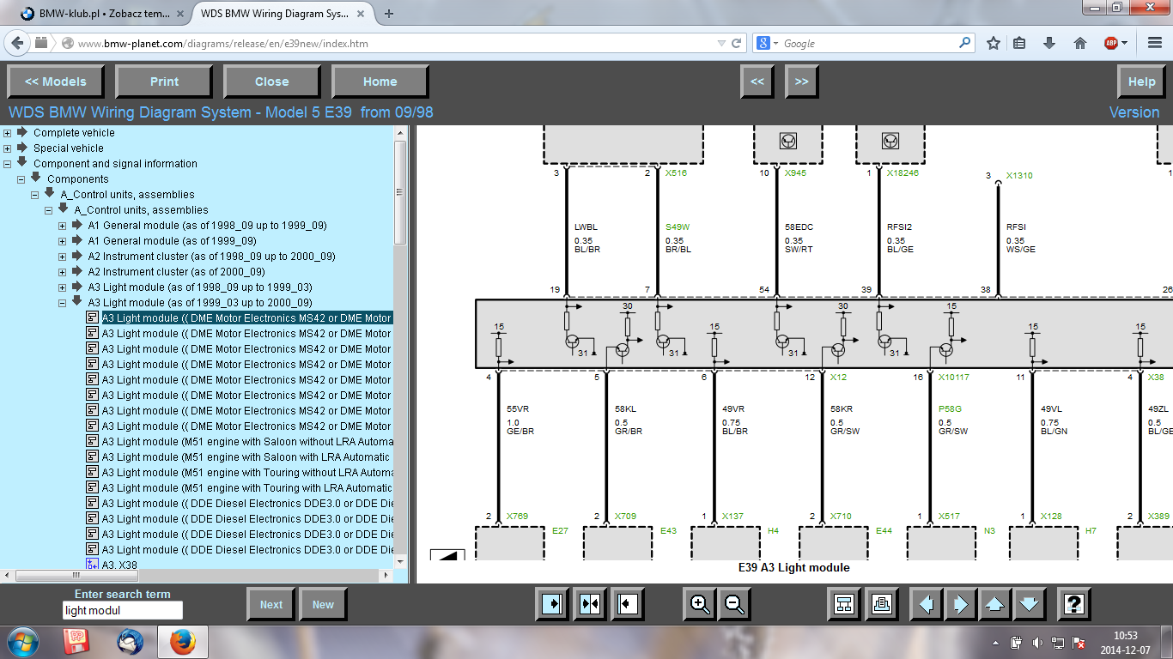Split the view evenly between tree and diagram

pyautogui.click(x=590, y=604)
